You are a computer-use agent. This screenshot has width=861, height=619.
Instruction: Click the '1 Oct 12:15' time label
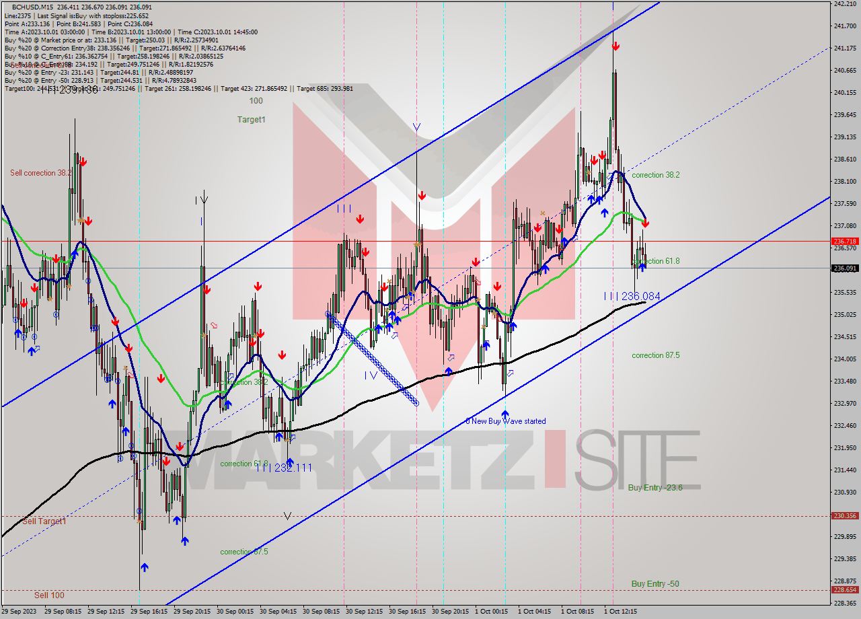[x=621, y=612]
